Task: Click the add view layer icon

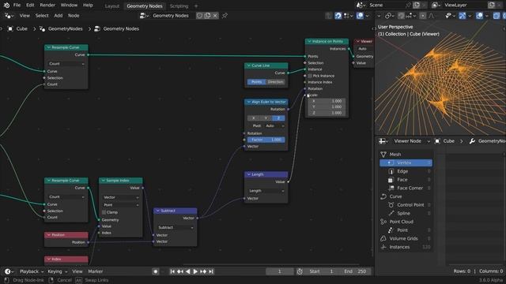Action: pyautogui.click(x=492, y=6)
